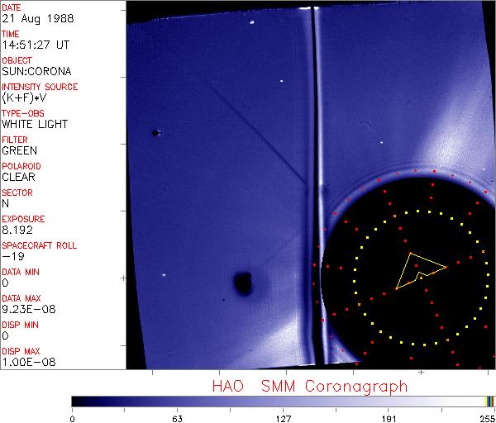
Task: Click the small dark spot in upper-left image
Action: (x=155, y=132)
